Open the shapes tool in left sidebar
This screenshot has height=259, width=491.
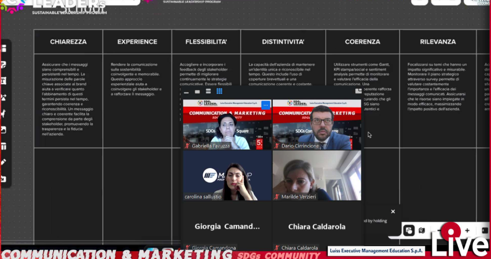click(x=4, y=97)
